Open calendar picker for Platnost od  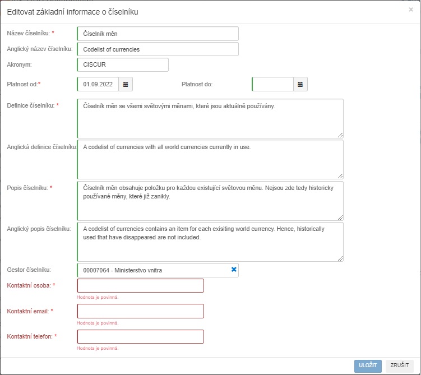126,84
